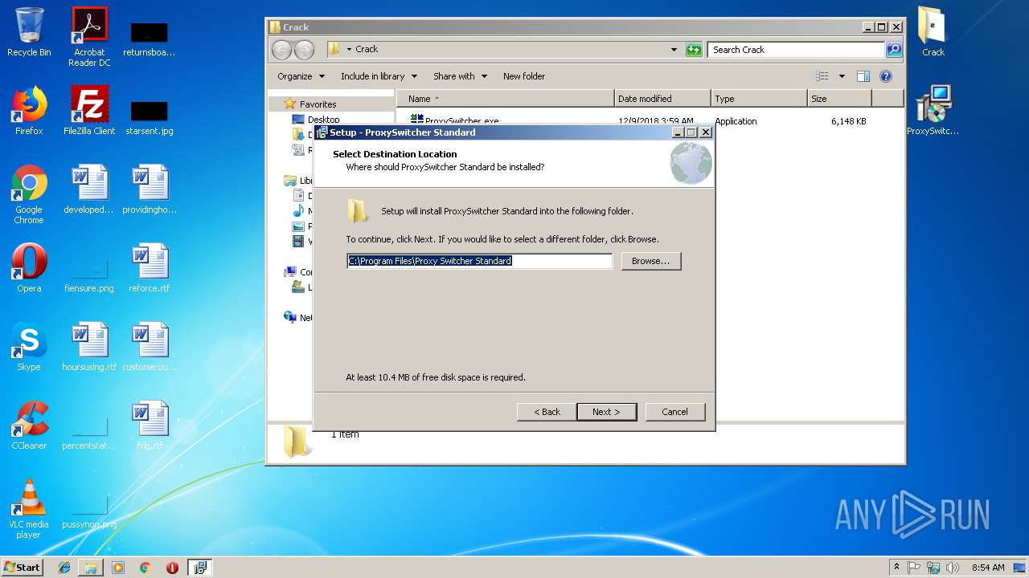
Task: Open Organize menu in Explorer
Action: (301, 76)
